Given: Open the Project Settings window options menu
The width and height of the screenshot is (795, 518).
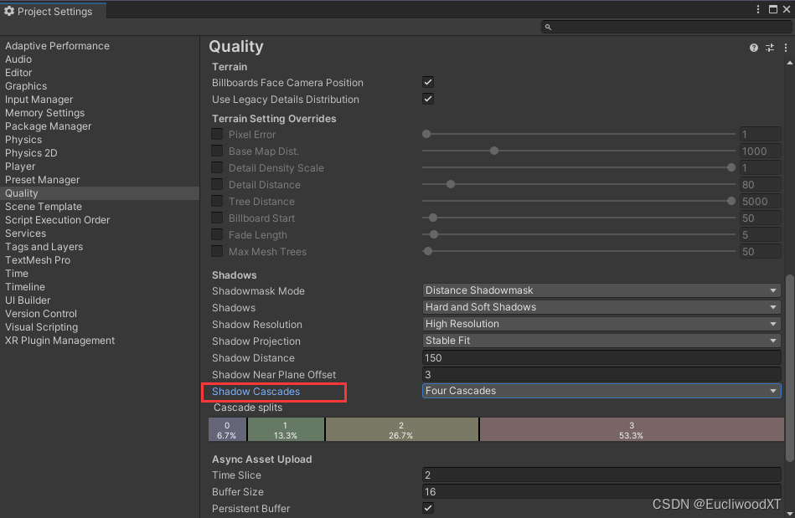Looking at the screenshot, I should (x=758, y=9).
